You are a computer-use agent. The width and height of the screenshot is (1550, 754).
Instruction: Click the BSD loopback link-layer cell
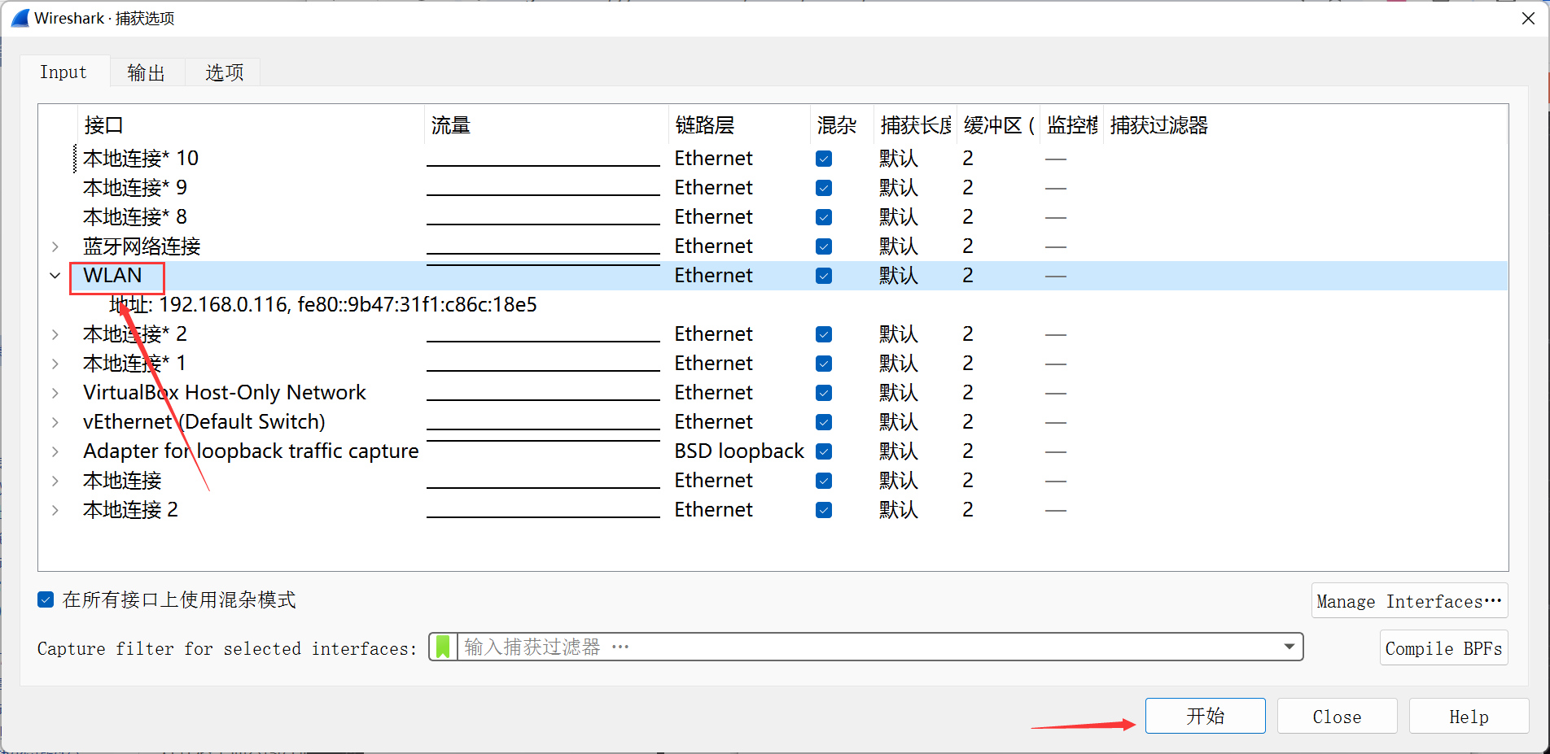739,451
